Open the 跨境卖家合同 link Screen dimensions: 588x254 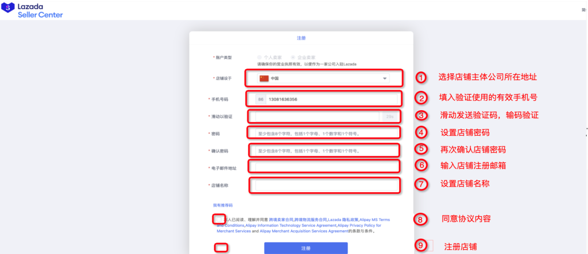click(x=281, y=220)
